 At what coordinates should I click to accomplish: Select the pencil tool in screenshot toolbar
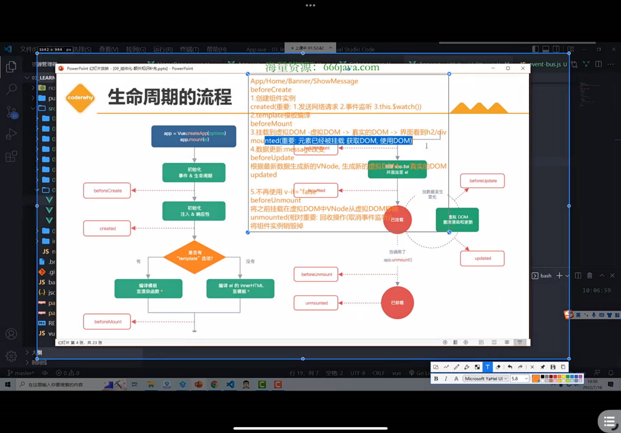pyautogui.click(x=457, y=367)
